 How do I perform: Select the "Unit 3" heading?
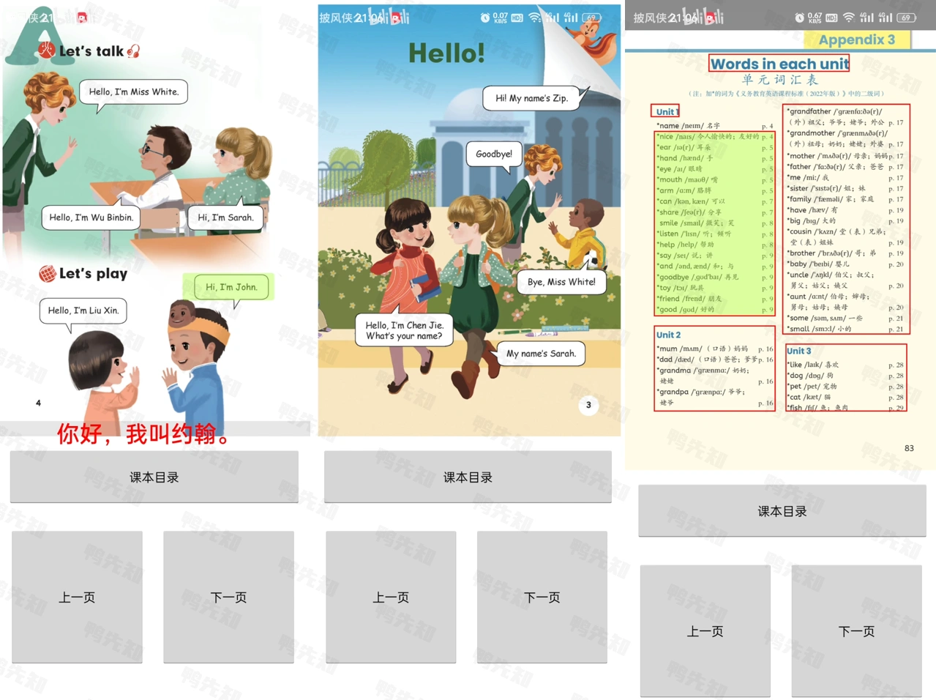click(x=799, y=351)
